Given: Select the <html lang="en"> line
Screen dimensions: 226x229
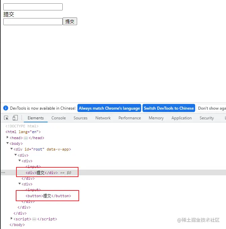Looking at the screenshot, I should [23, 132].
